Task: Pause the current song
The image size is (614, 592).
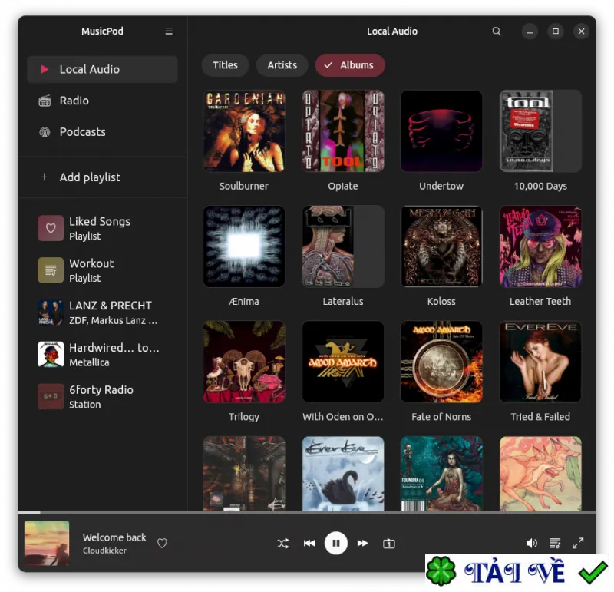Action: coord(335,543)
